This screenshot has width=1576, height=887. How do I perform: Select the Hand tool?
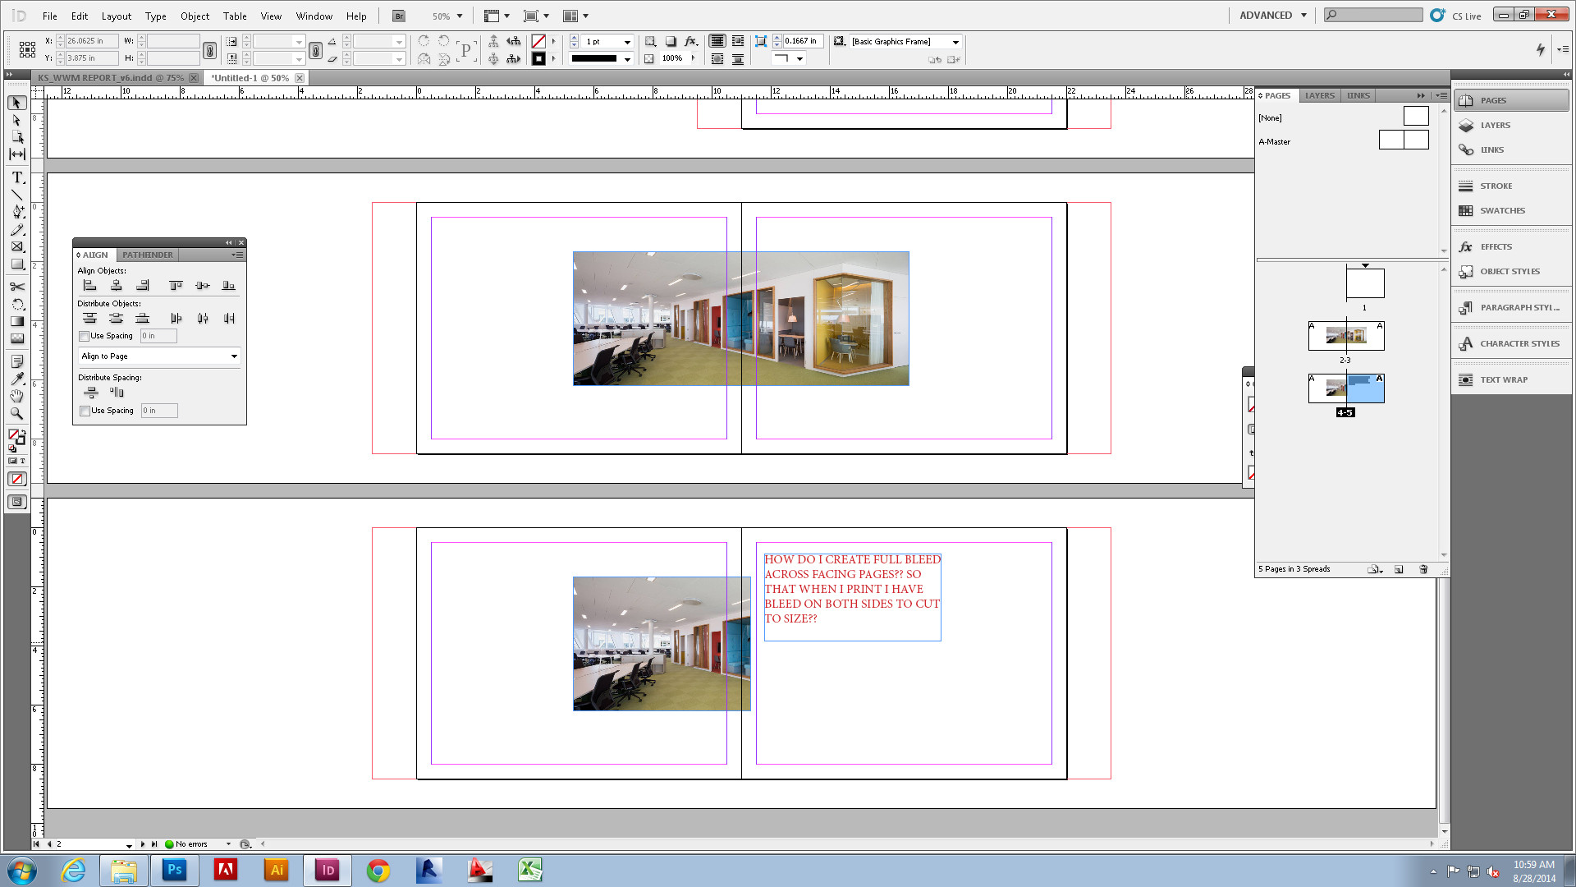17,396
